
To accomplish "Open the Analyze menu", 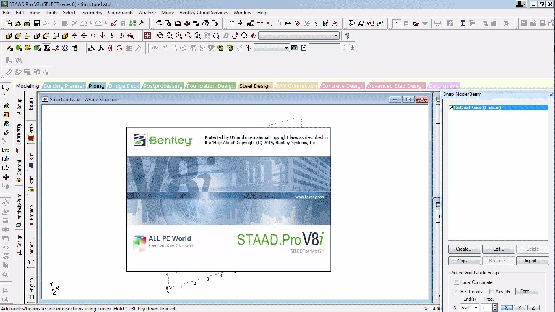I will point(147,13).
